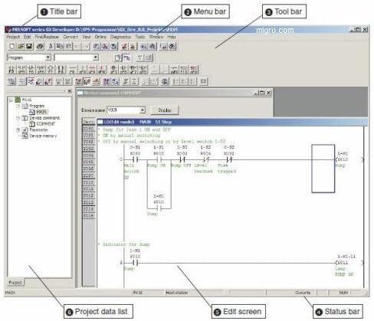Select the Project tab at panel bottom
The image size is (374, 321).
(x=15, y=283)
